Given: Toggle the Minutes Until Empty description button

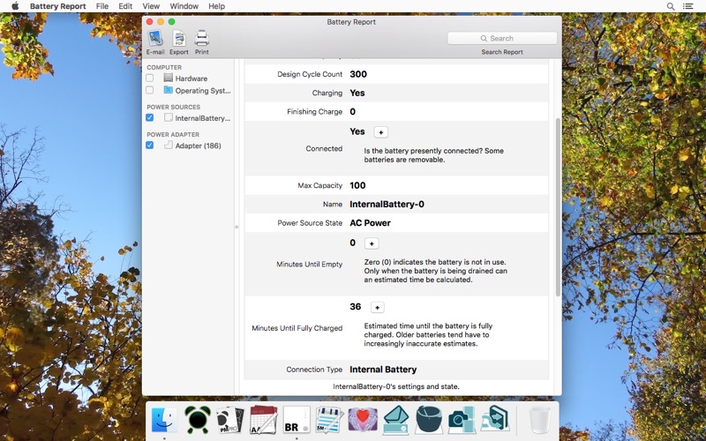Looking at the screenshot, I should (372, 243).
